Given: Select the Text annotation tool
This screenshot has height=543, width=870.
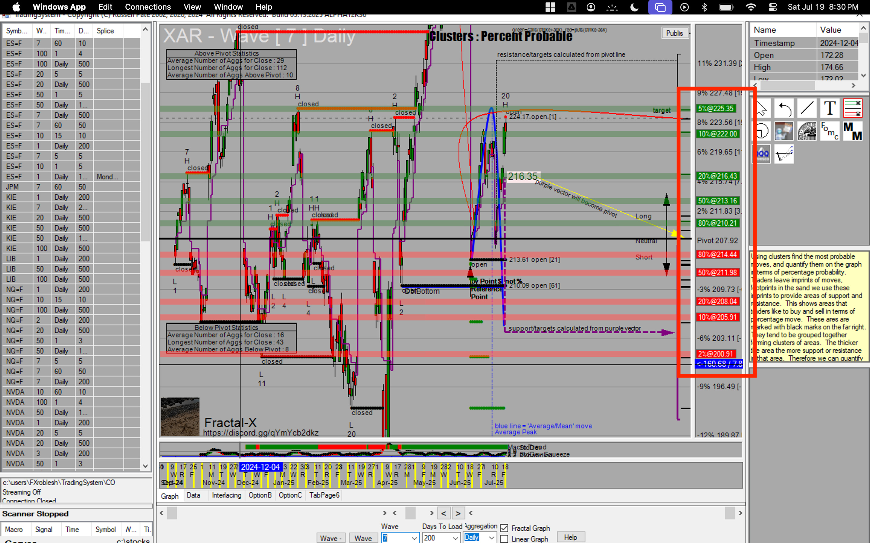Looking at the screenshot, I should (x=830, y=108).
